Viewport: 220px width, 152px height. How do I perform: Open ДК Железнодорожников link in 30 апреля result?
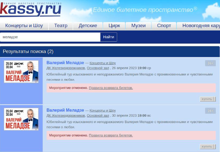click(66, 115)
